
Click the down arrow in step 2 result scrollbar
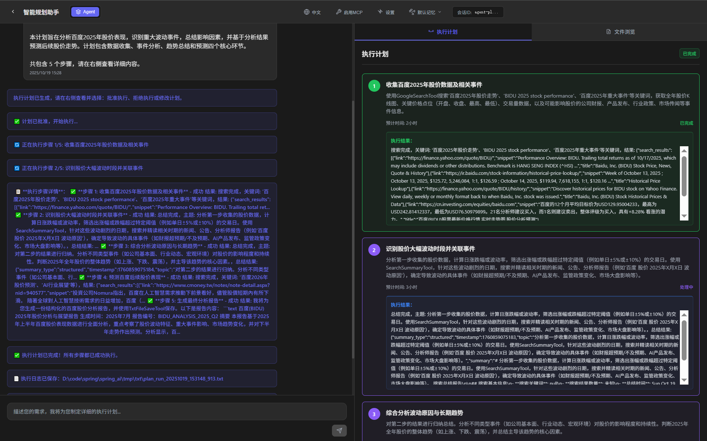pos(684,380)
